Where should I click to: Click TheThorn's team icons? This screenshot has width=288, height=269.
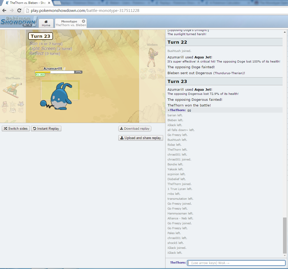point(13,107)
